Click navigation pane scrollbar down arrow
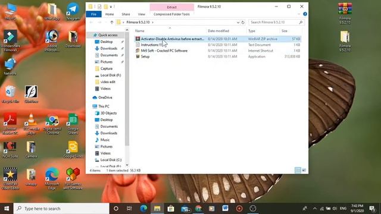 [x=127, y=165]
